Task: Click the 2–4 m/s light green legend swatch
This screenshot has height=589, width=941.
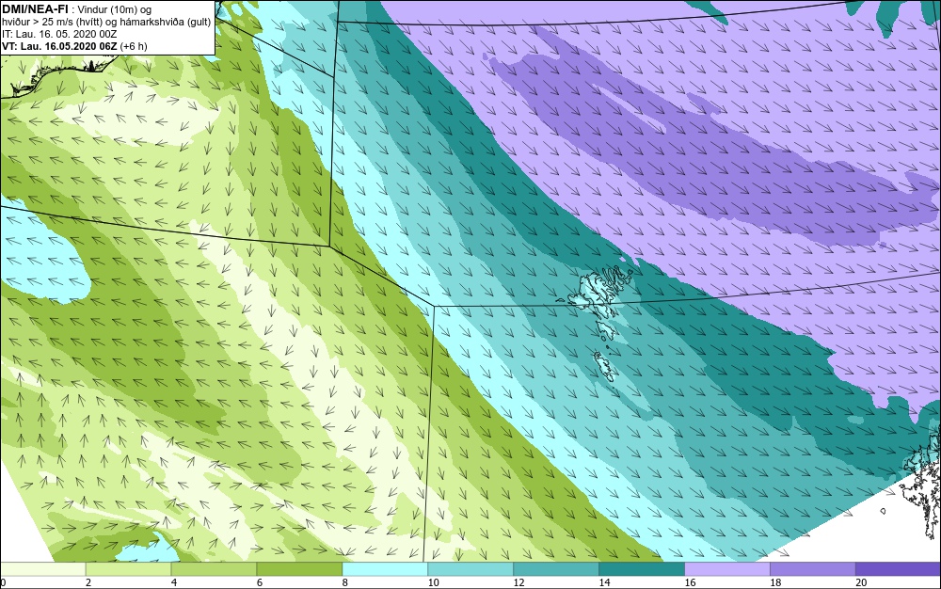Action: [128, 569]
